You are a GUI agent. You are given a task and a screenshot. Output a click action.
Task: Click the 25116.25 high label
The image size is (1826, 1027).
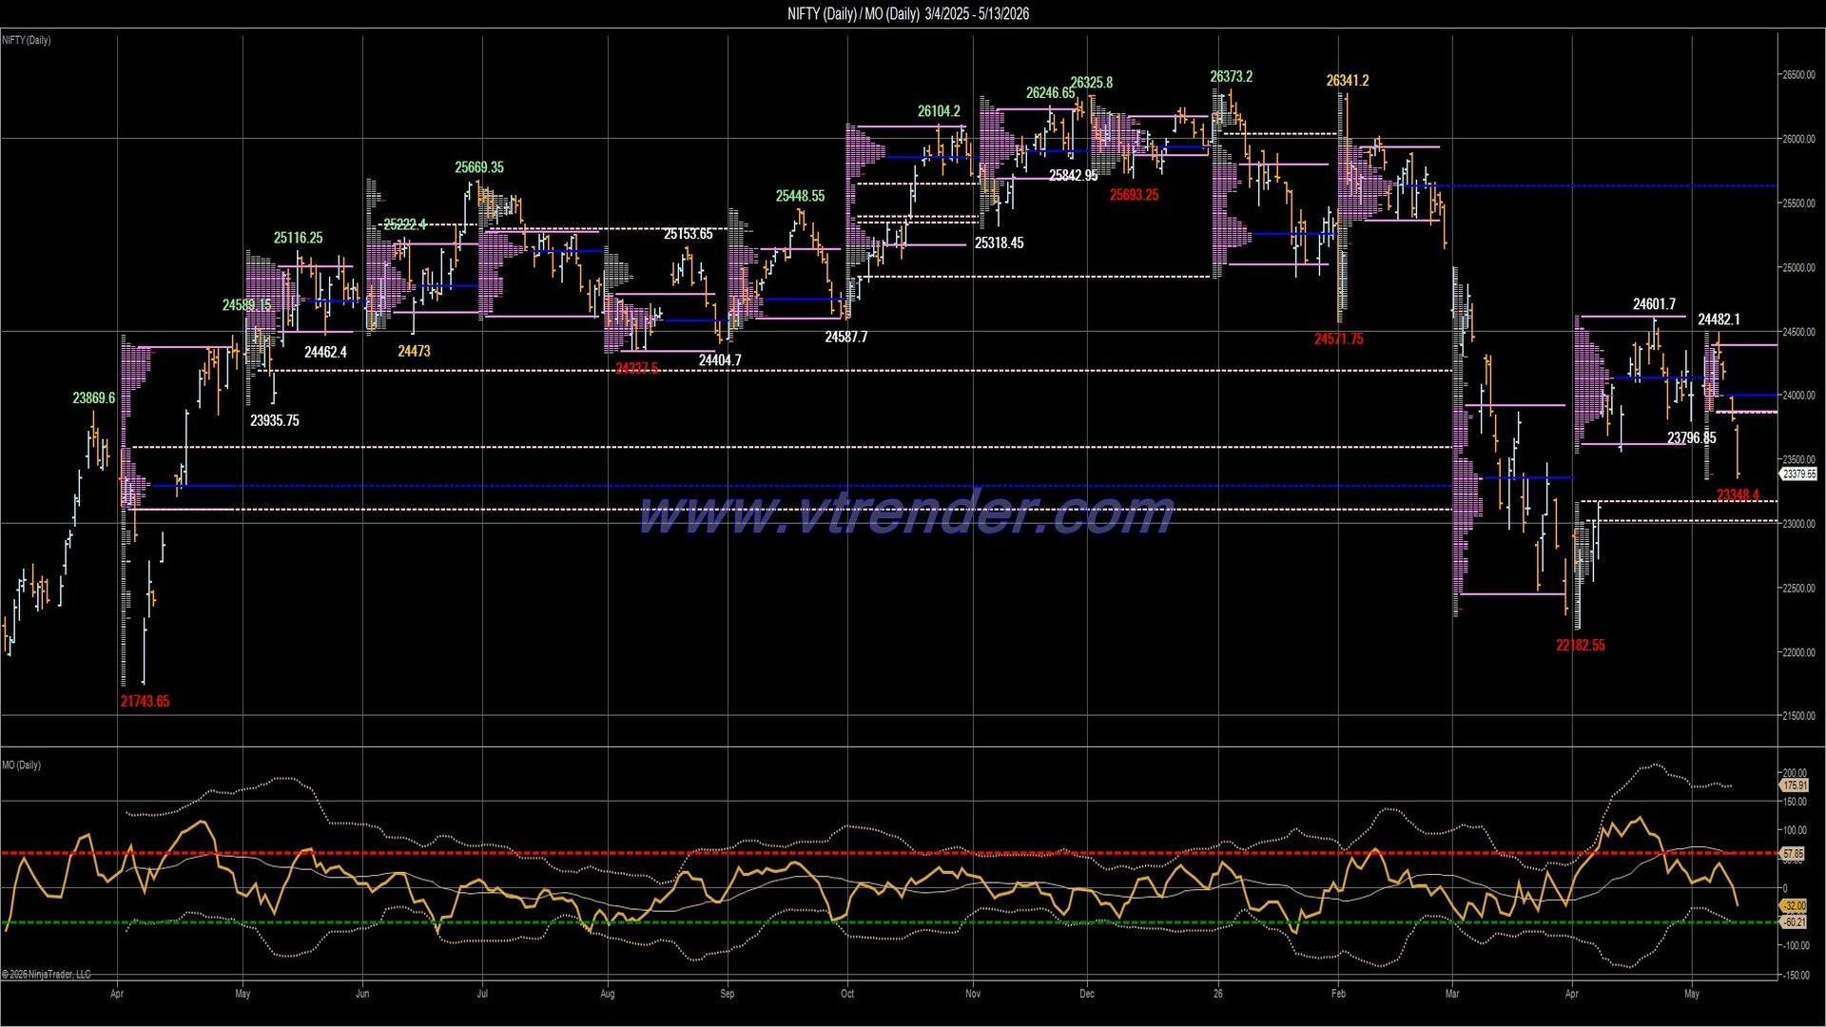point(298,238)
